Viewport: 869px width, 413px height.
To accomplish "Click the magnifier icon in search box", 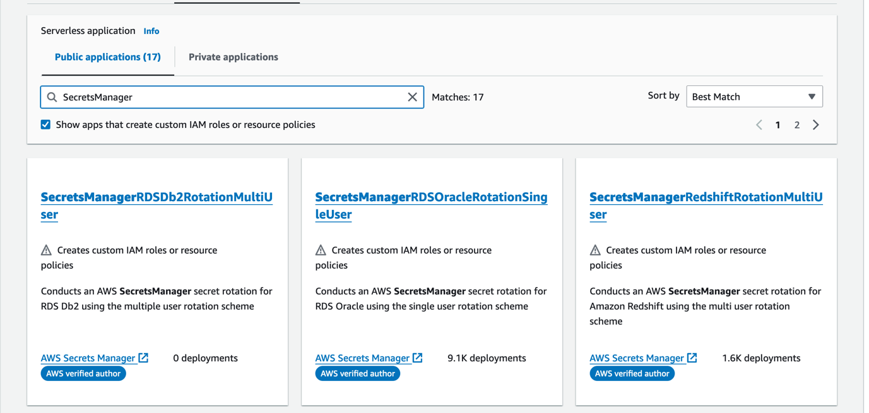I will [52, 97].
